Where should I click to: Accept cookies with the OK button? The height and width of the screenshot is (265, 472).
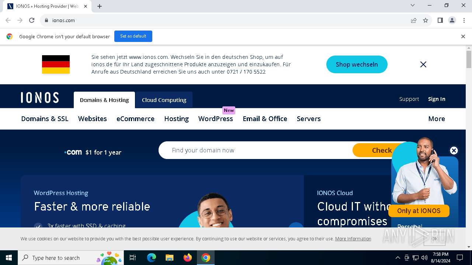434,239
